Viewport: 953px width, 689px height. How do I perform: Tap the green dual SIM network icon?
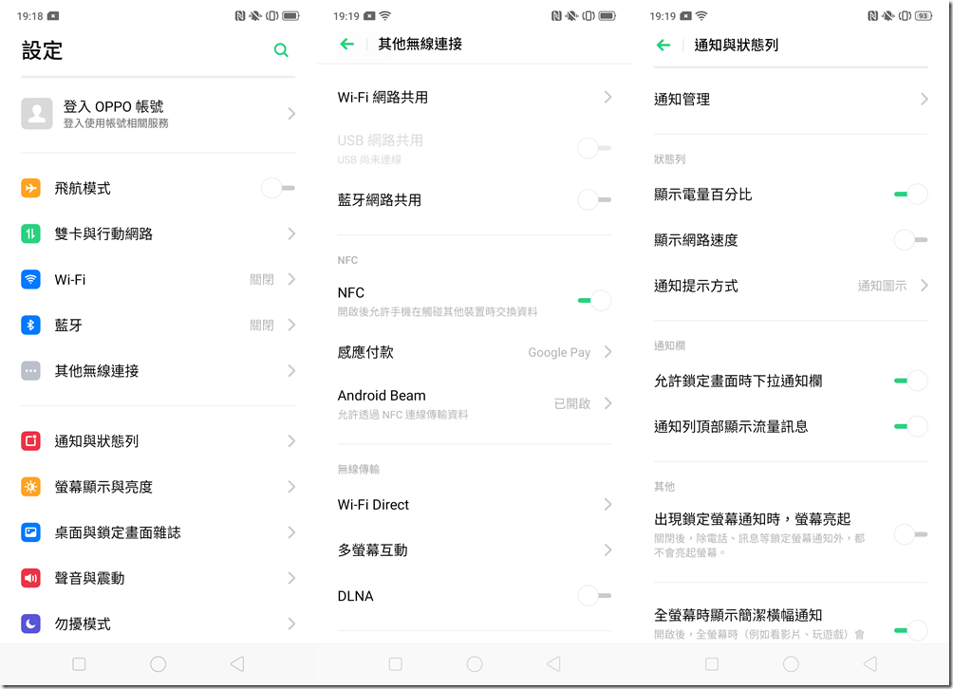(x=30, y=233)
